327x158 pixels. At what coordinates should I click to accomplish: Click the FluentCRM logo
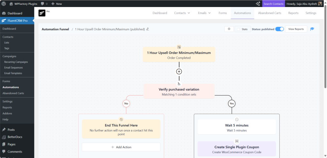[x=42, y=13]
